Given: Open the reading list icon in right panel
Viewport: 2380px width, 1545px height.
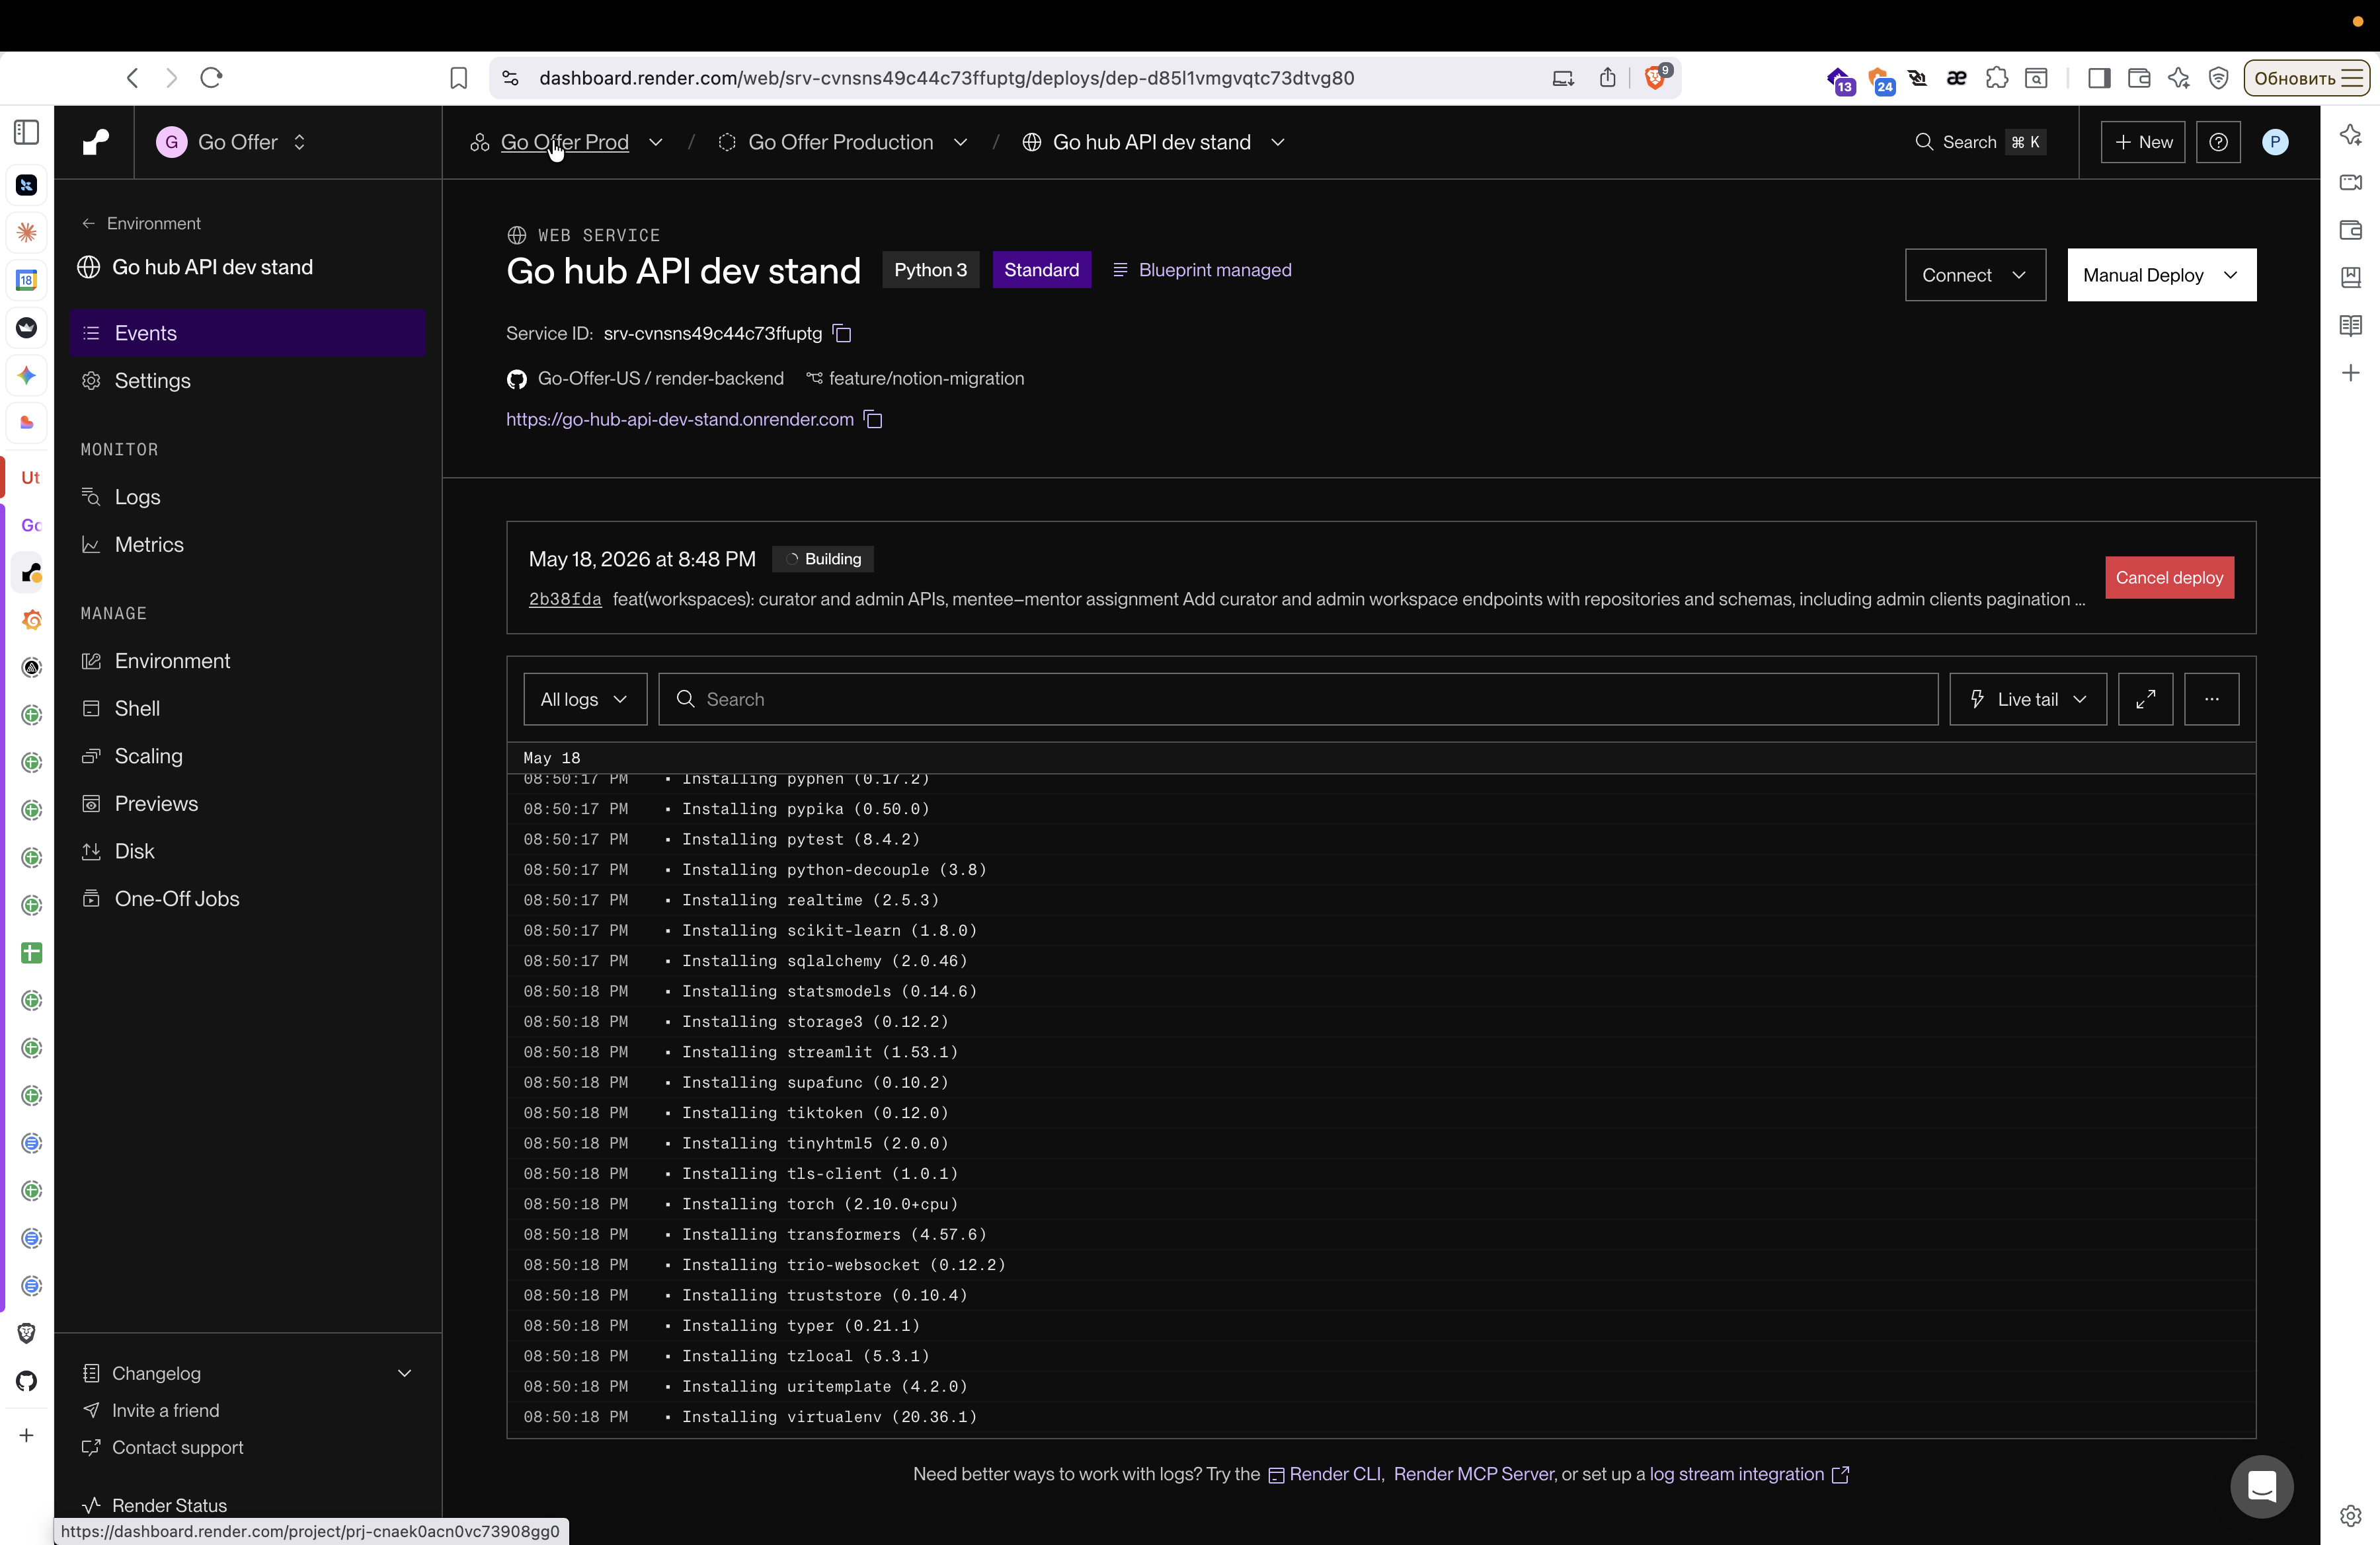Looking at the screenshot, I should pyautogui.click(x=2351, y=326).
